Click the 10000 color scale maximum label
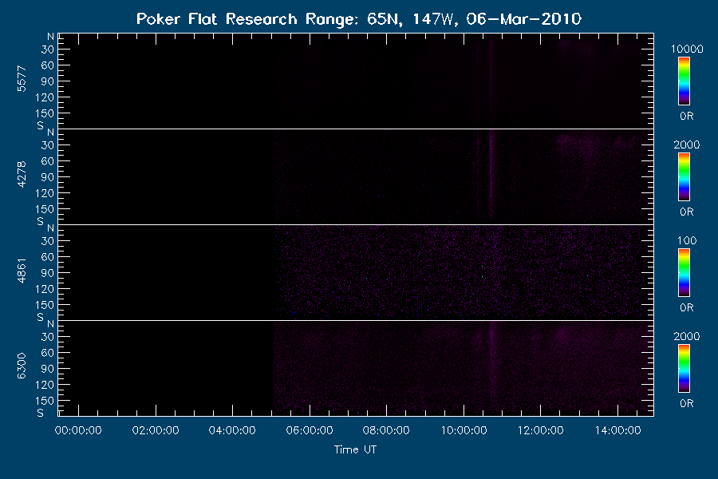This screenshot has height=479, width=718. 687,49
